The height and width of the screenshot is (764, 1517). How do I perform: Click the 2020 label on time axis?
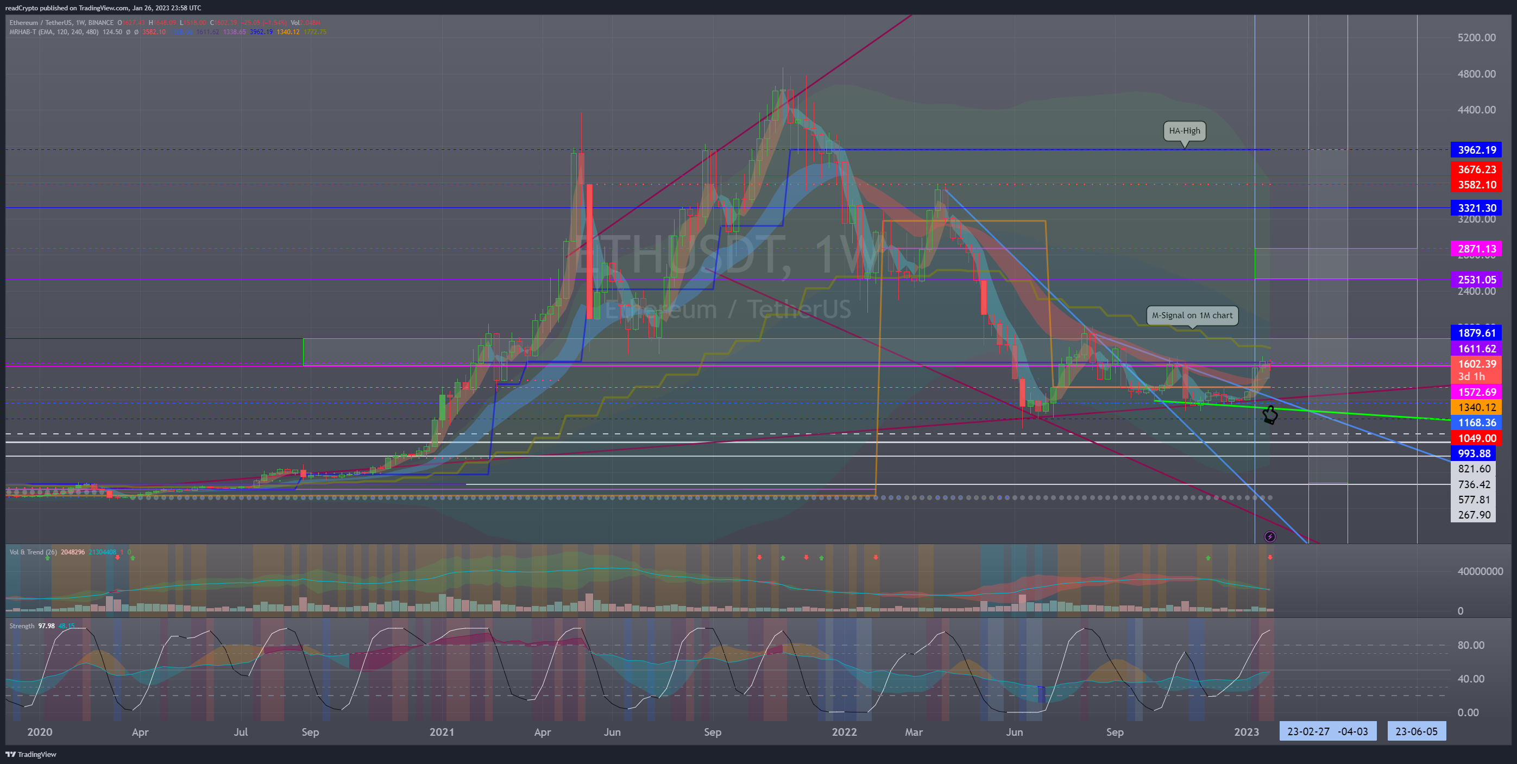[x=40, y=731]
